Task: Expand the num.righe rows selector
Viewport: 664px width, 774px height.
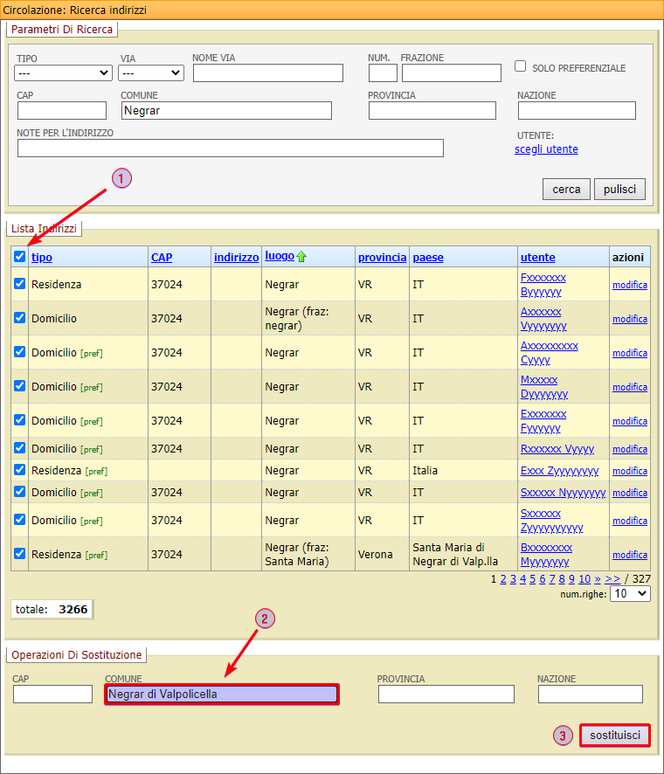Action: 631,593
